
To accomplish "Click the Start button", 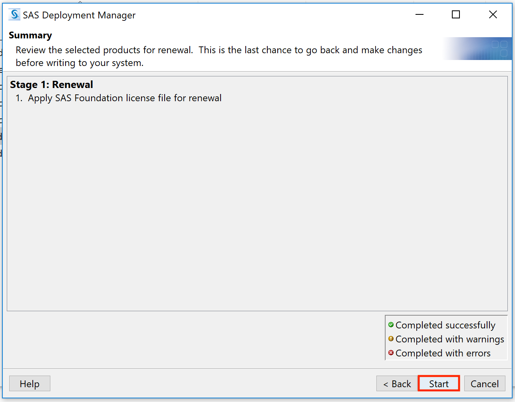I will pos(439,384).
